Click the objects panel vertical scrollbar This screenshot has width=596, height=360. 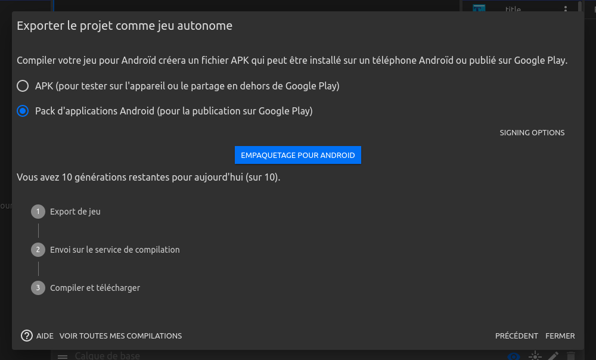pyautogui.click(x=581, y=6)
